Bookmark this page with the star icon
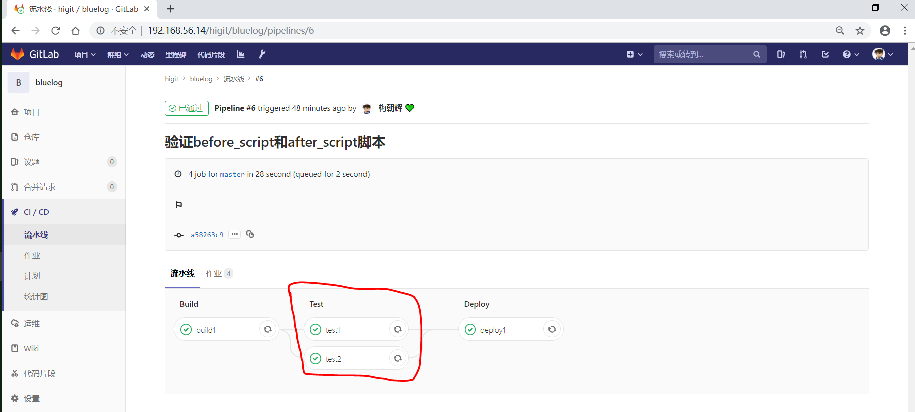 [860, 31]
